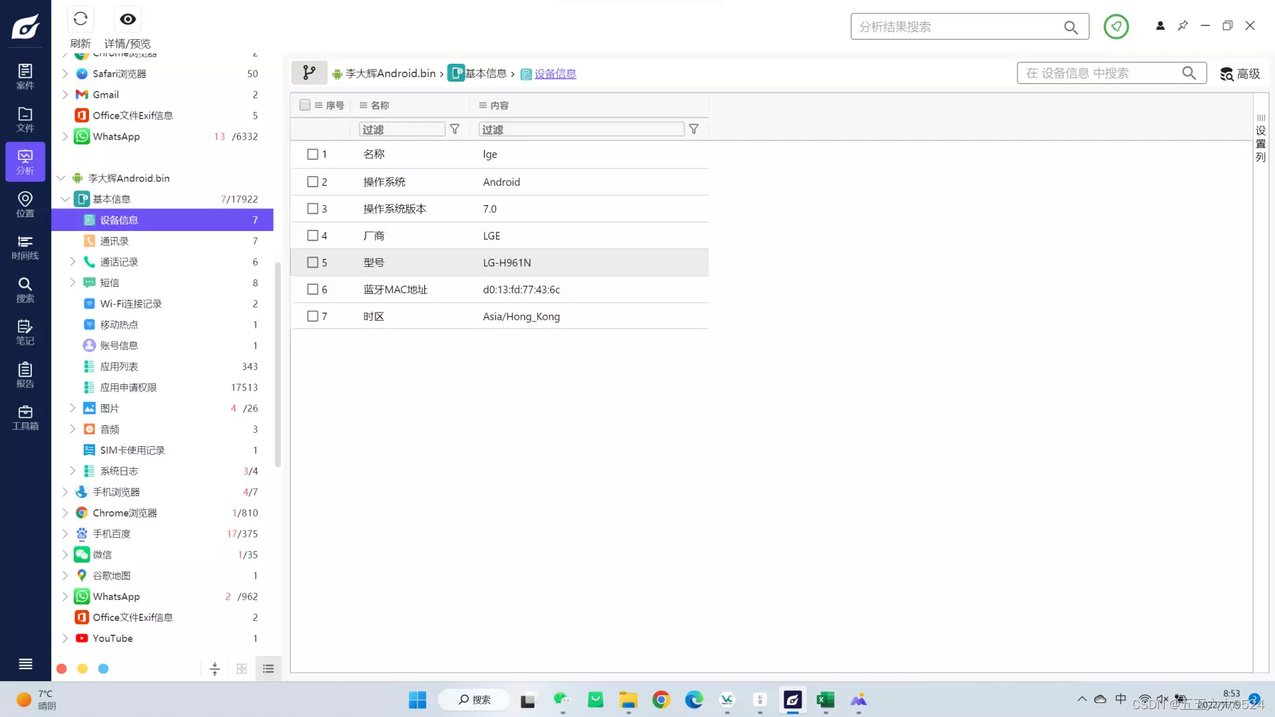The image size is (1275, 717).
Task: Click the 高级 advanced search button
Action: (1240, 74)
